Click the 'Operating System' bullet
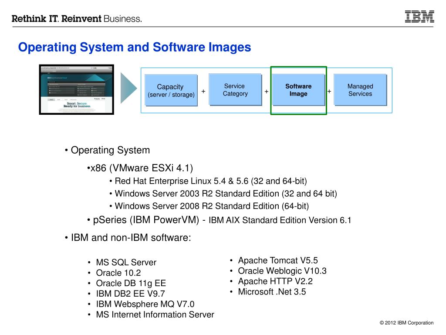This screenshot has width=446, height=335. click(110, 150)
